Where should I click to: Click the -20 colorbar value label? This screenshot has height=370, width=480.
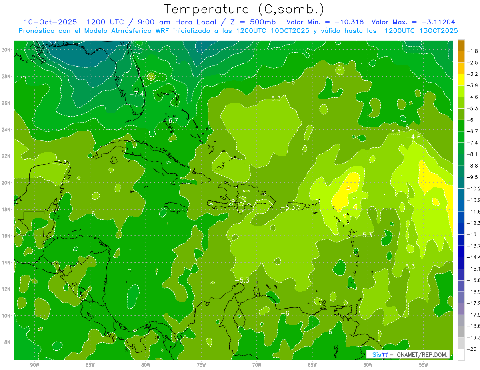473,349
